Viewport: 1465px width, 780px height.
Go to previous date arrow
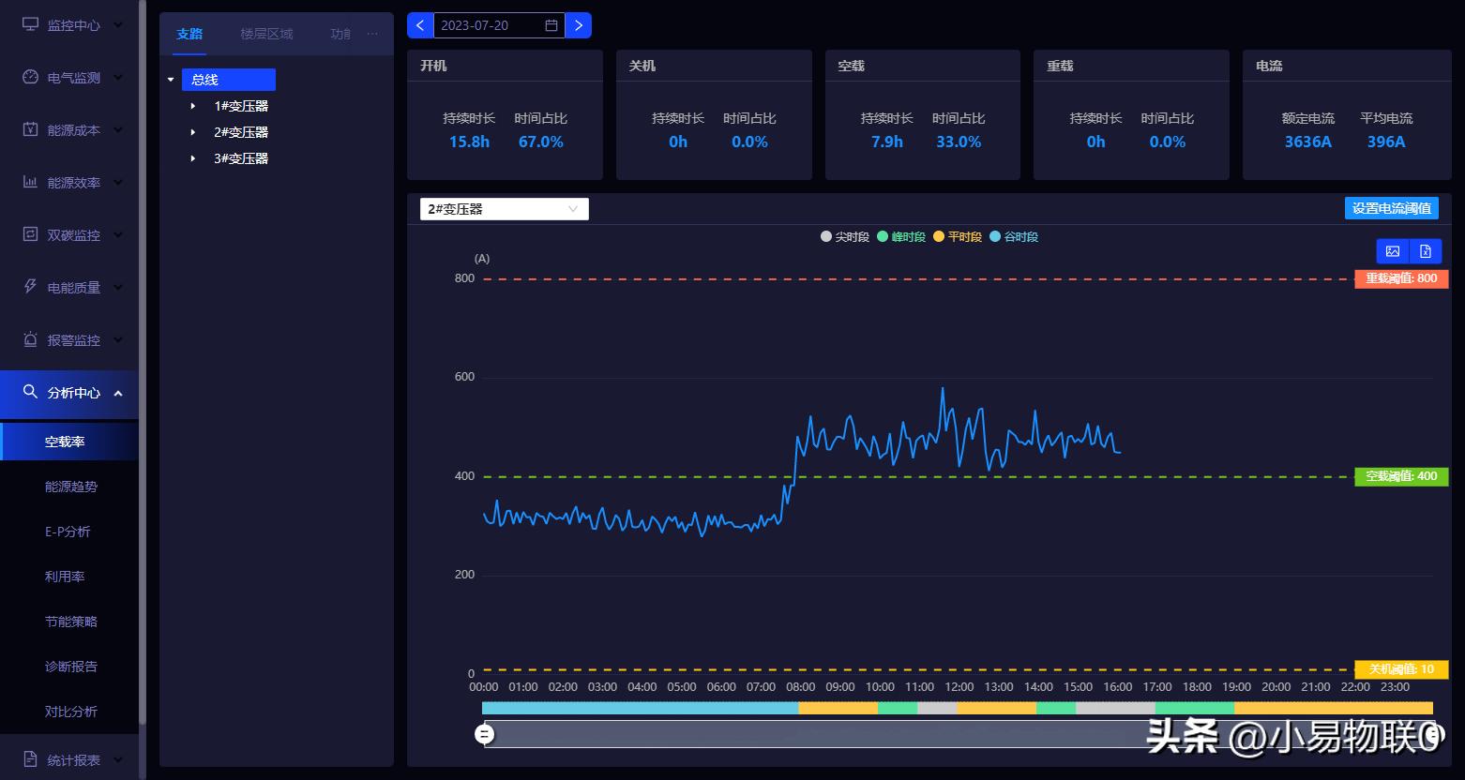click(x=420, y=25)
